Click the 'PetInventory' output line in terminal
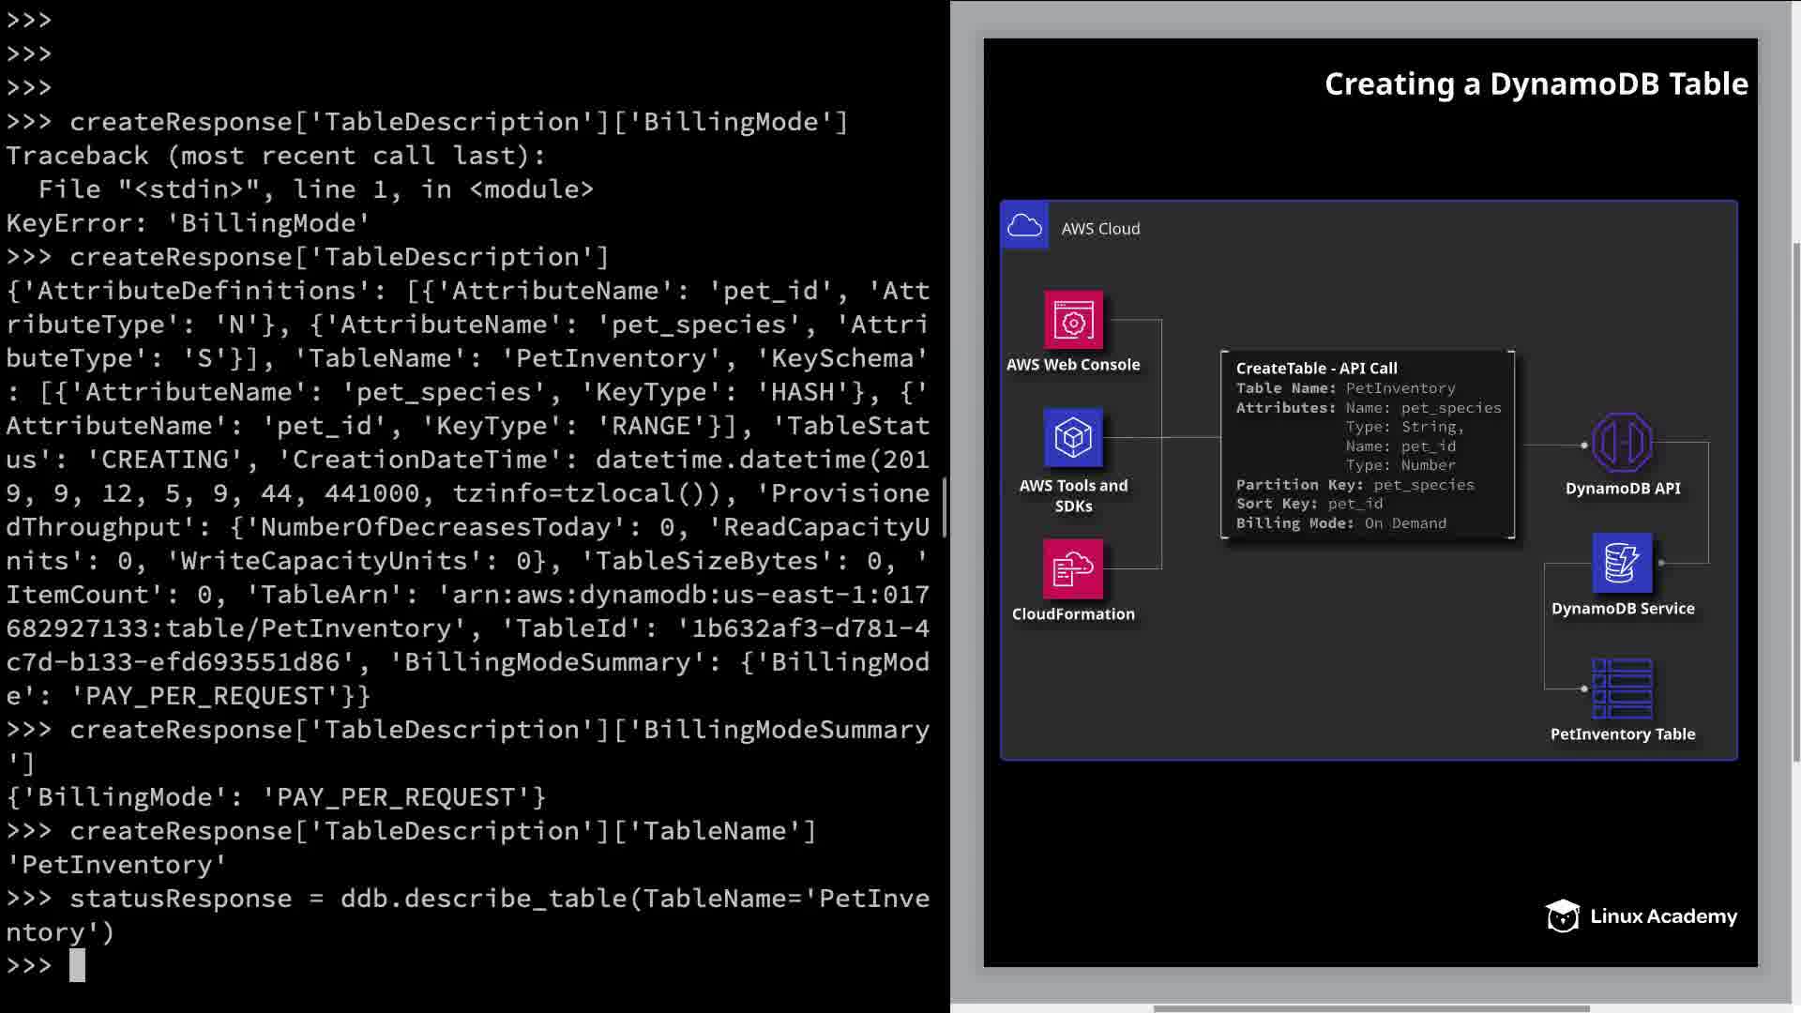The width and height of the screenshot is (1801, 1013). click(x=116, y=865)
